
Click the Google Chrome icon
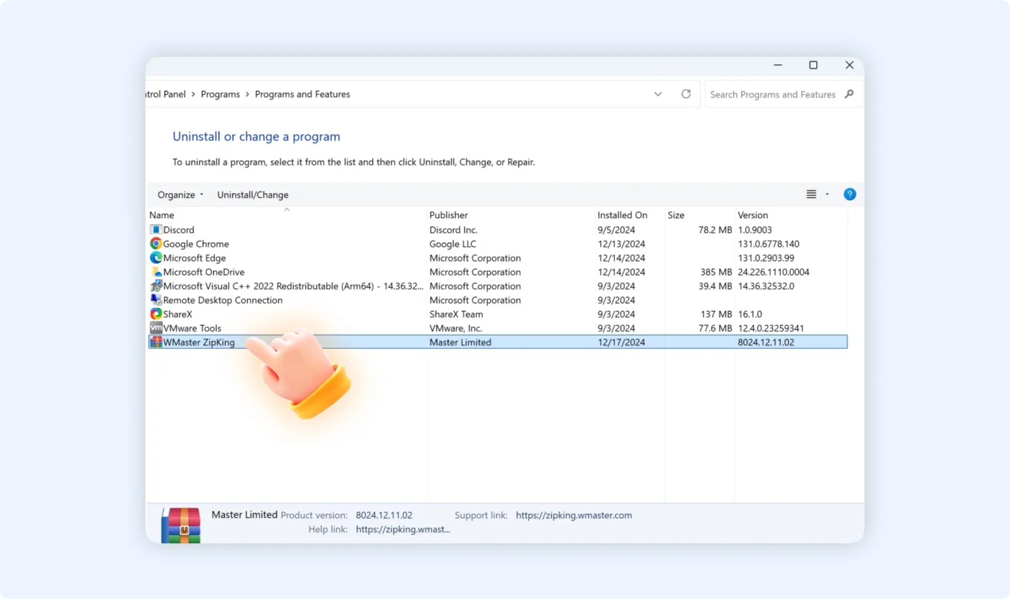(156, 243)
